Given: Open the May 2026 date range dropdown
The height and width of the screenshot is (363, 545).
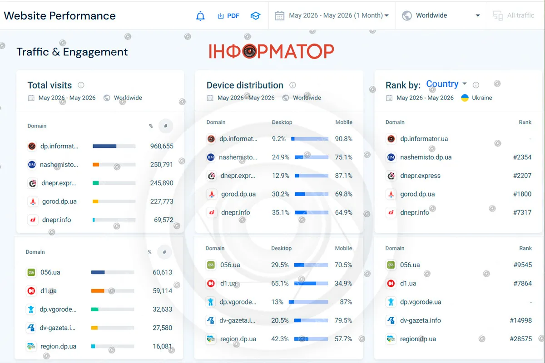Looking at the screenshot, I should tap(332, 15).
